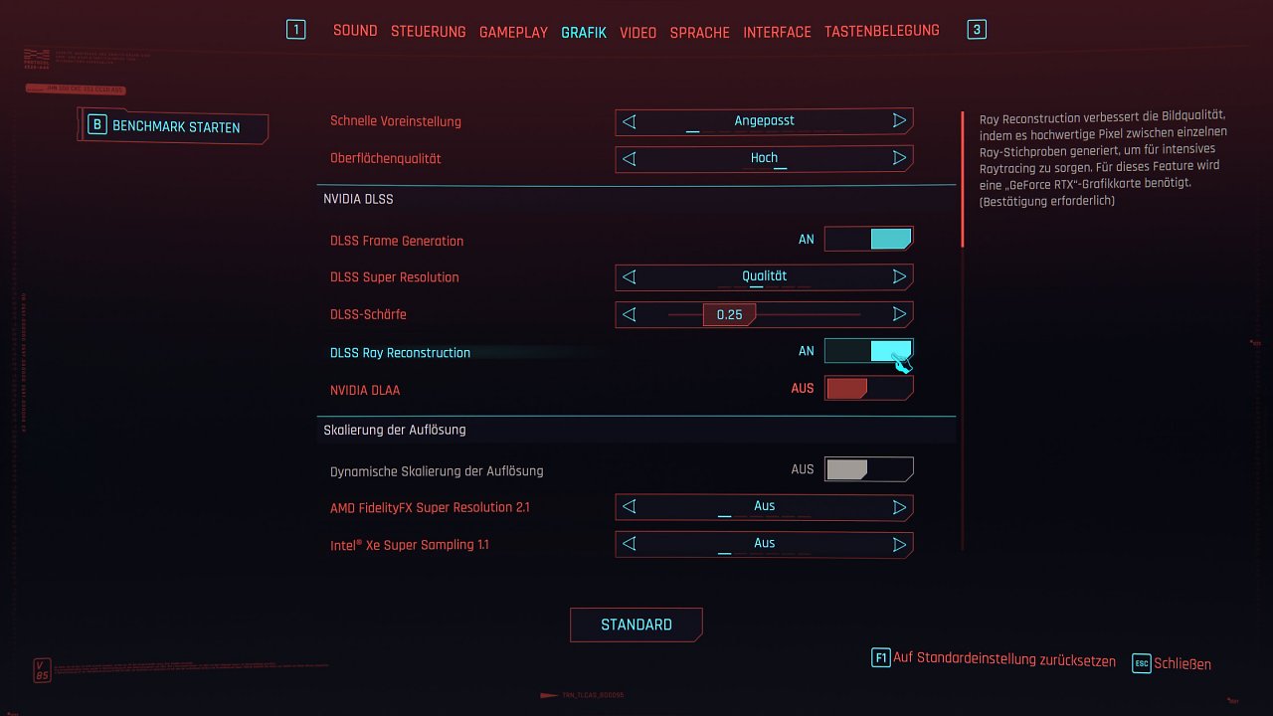Click left arrow of DLSS Super Resolution
Screen dimensions: 1273x716
pos(629,277)
